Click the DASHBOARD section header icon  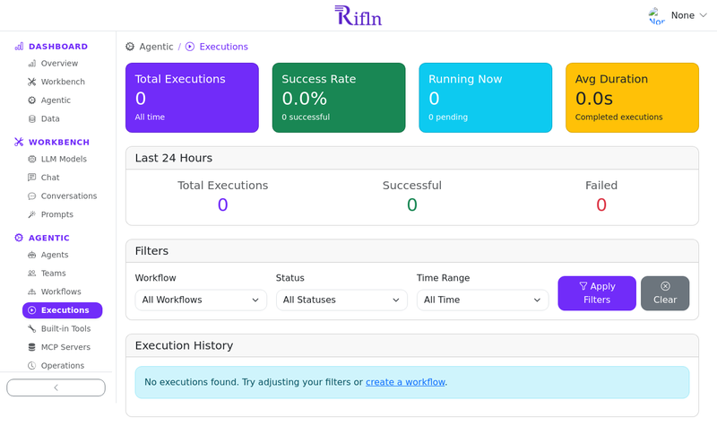(x=19, y=47)
